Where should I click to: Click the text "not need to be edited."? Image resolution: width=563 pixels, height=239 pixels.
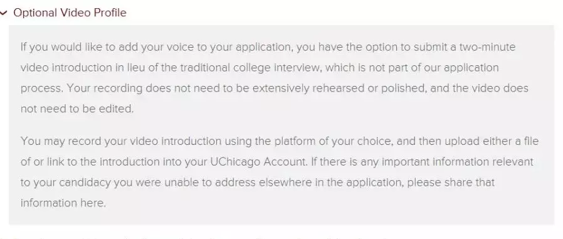click(x=77, y=109)
